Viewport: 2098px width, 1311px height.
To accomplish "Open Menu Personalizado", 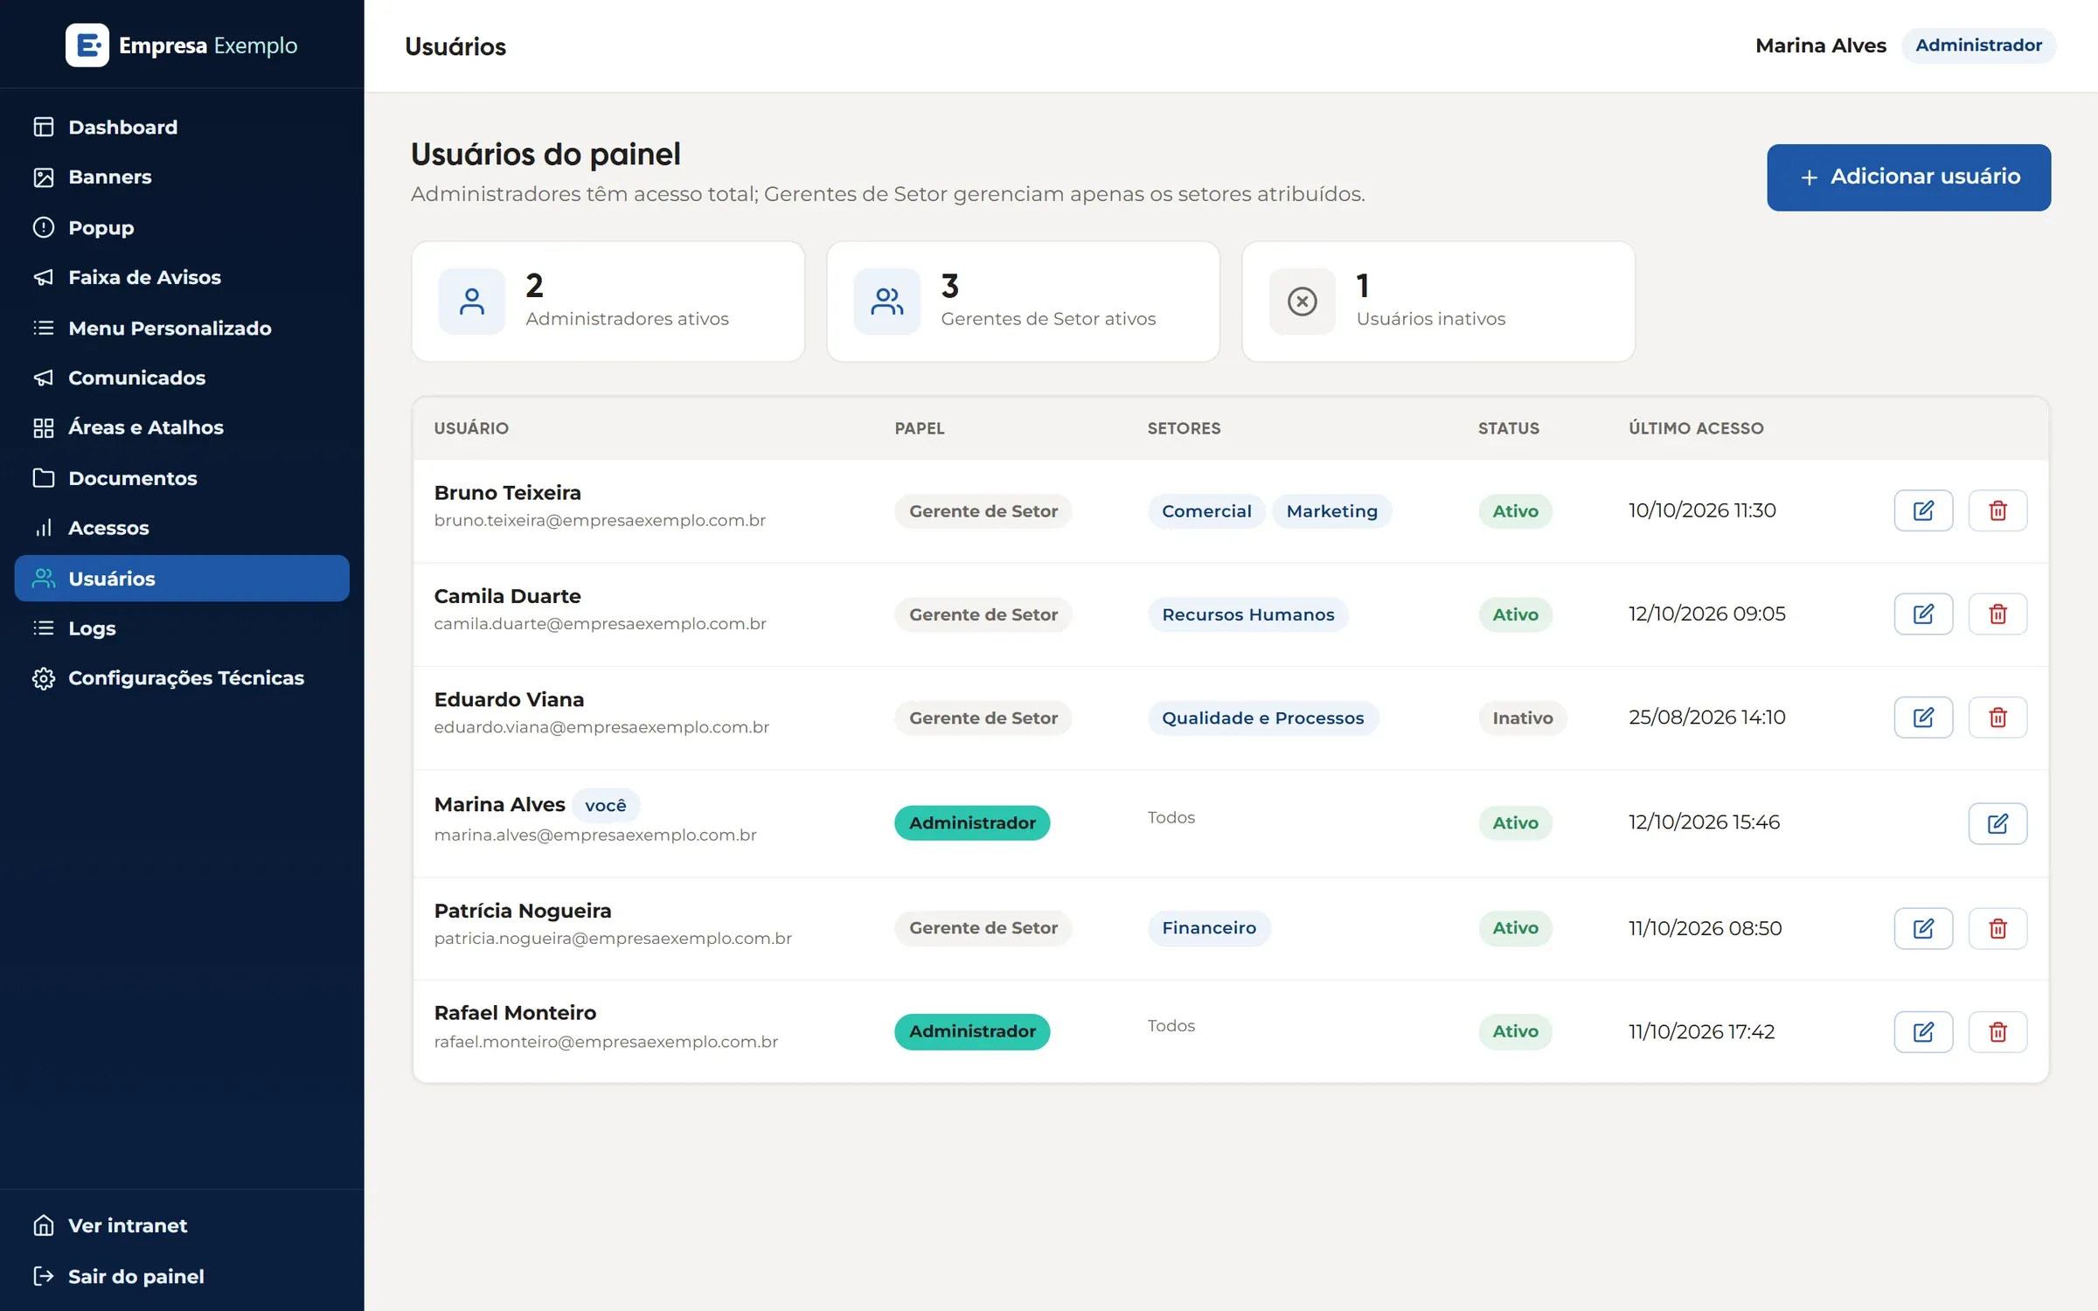I will [182, 328].
